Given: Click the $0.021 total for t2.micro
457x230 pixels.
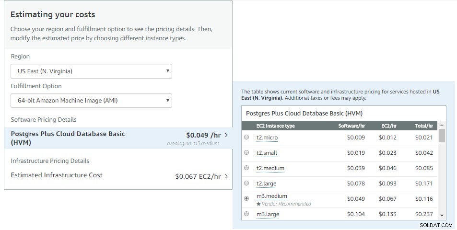Looking at the screenshot, I should 424,138.
